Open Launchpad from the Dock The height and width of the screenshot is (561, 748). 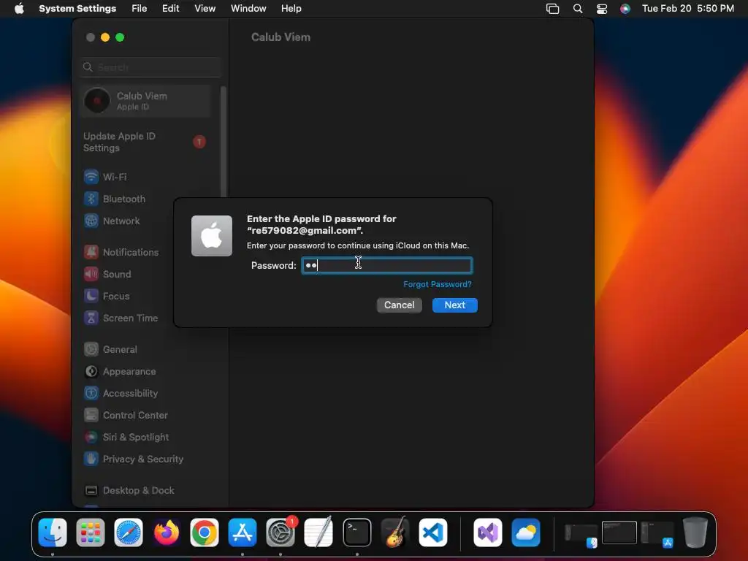[x=91, y=533]
